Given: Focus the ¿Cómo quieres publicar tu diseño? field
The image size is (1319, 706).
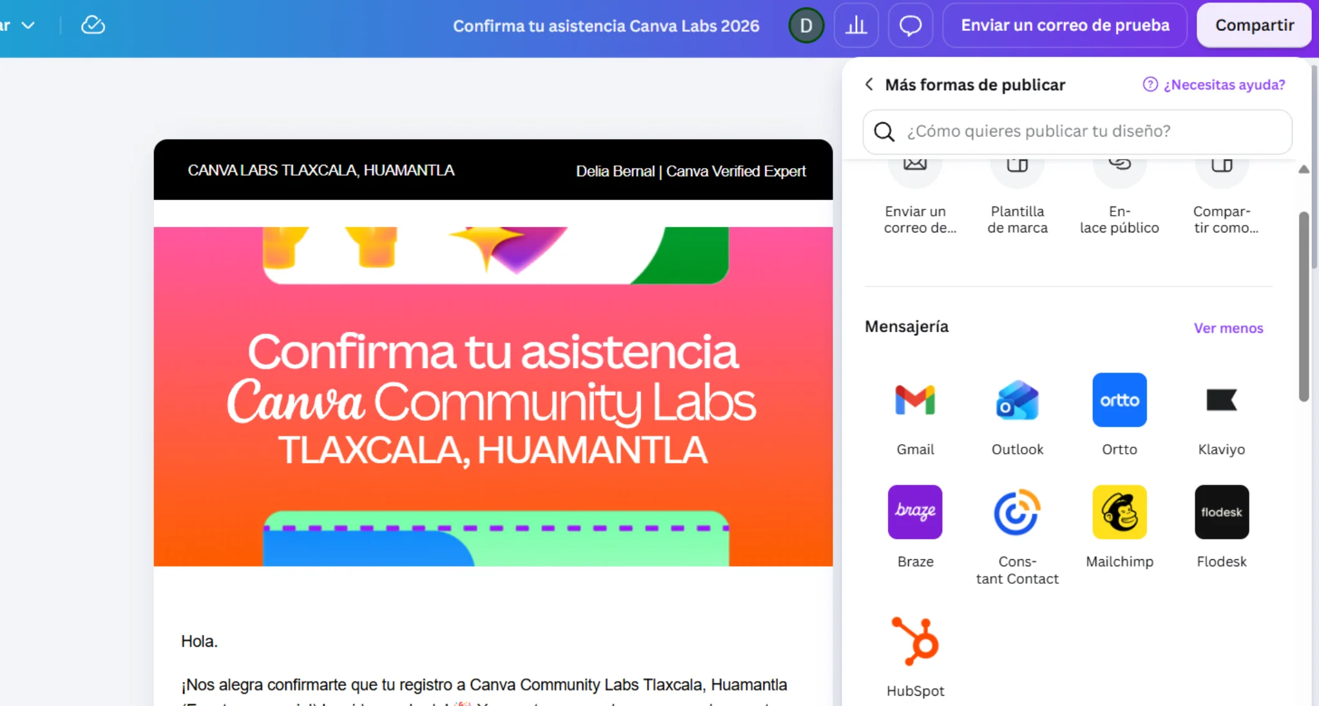Looking at the screenshot, I should pyautogui.click(x=1077, y=131).
